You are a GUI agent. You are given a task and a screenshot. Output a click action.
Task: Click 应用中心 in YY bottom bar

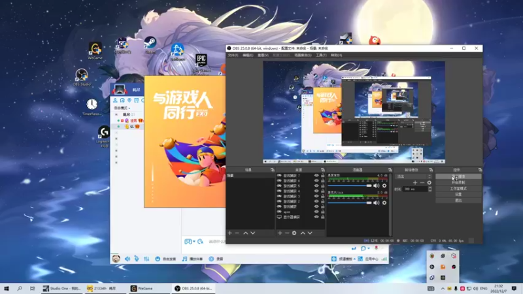tap(368, 259)
